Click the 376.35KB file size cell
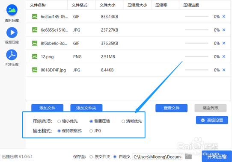The image size is (232, 162). point(110,43)
